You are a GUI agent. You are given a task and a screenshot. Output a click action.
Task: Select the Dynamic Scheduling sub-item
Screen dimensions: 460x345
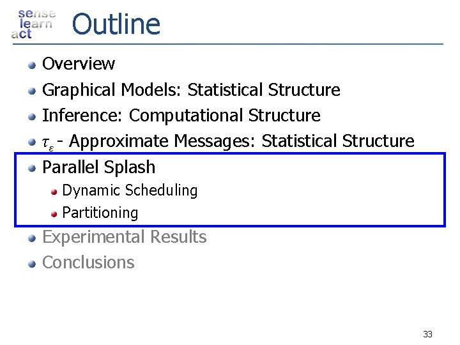click(130, 190)
